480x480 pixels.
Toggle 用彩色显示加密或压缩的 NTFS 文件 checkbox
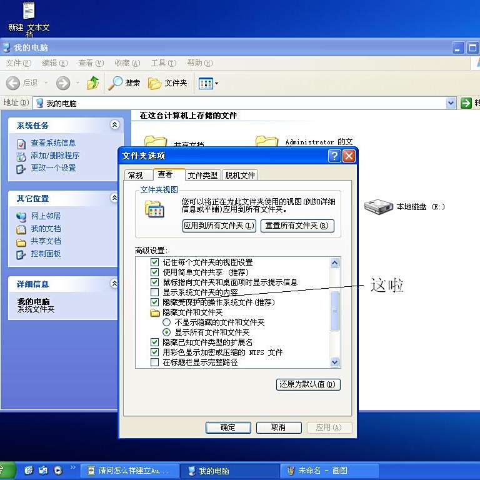tap(154, 352)
